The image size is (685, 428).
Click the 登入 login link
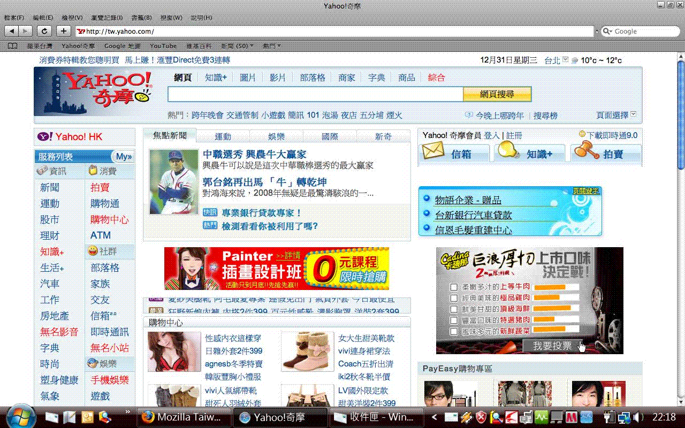[x=492, y=135]
